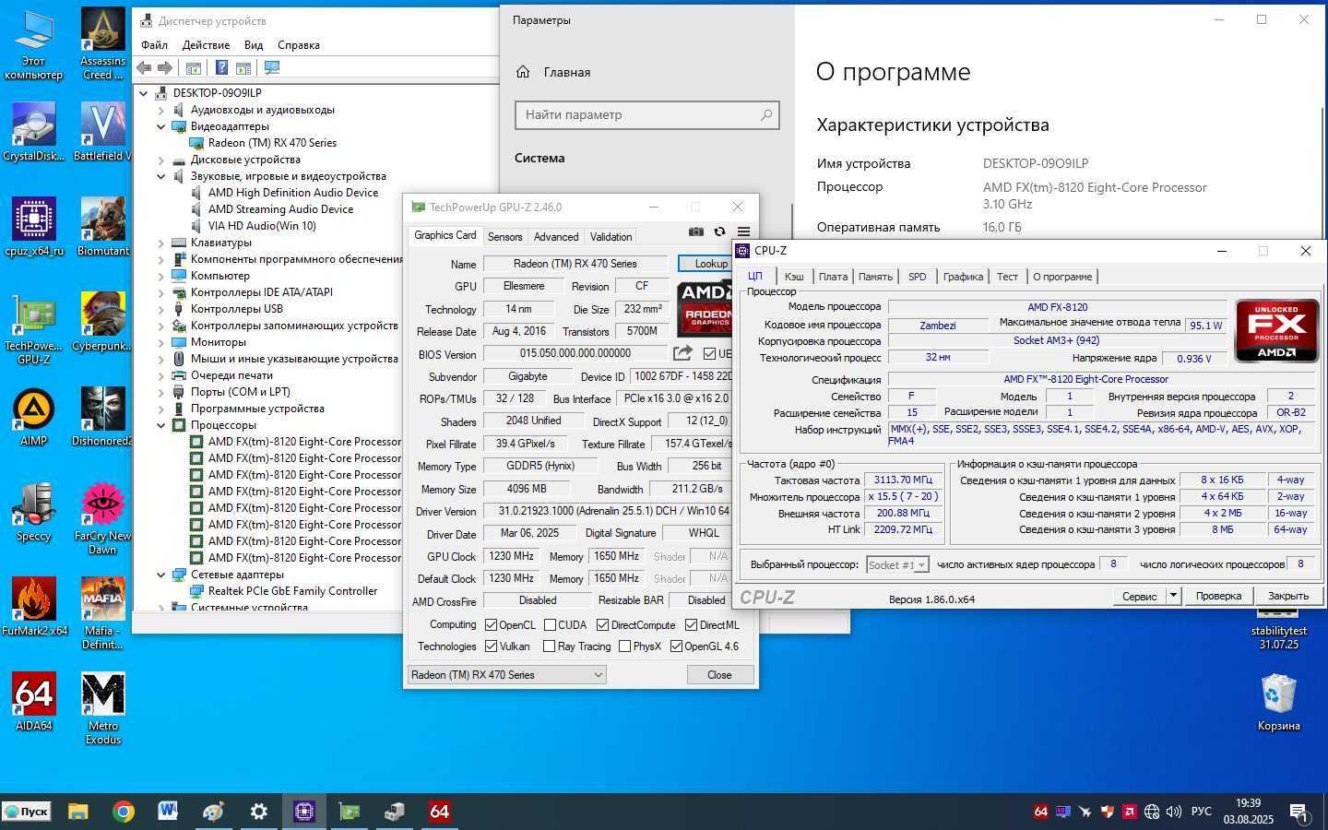Open the AIMP desktop icon
The width and height of the screenshot is (1328, 830).
coord(34,417)
